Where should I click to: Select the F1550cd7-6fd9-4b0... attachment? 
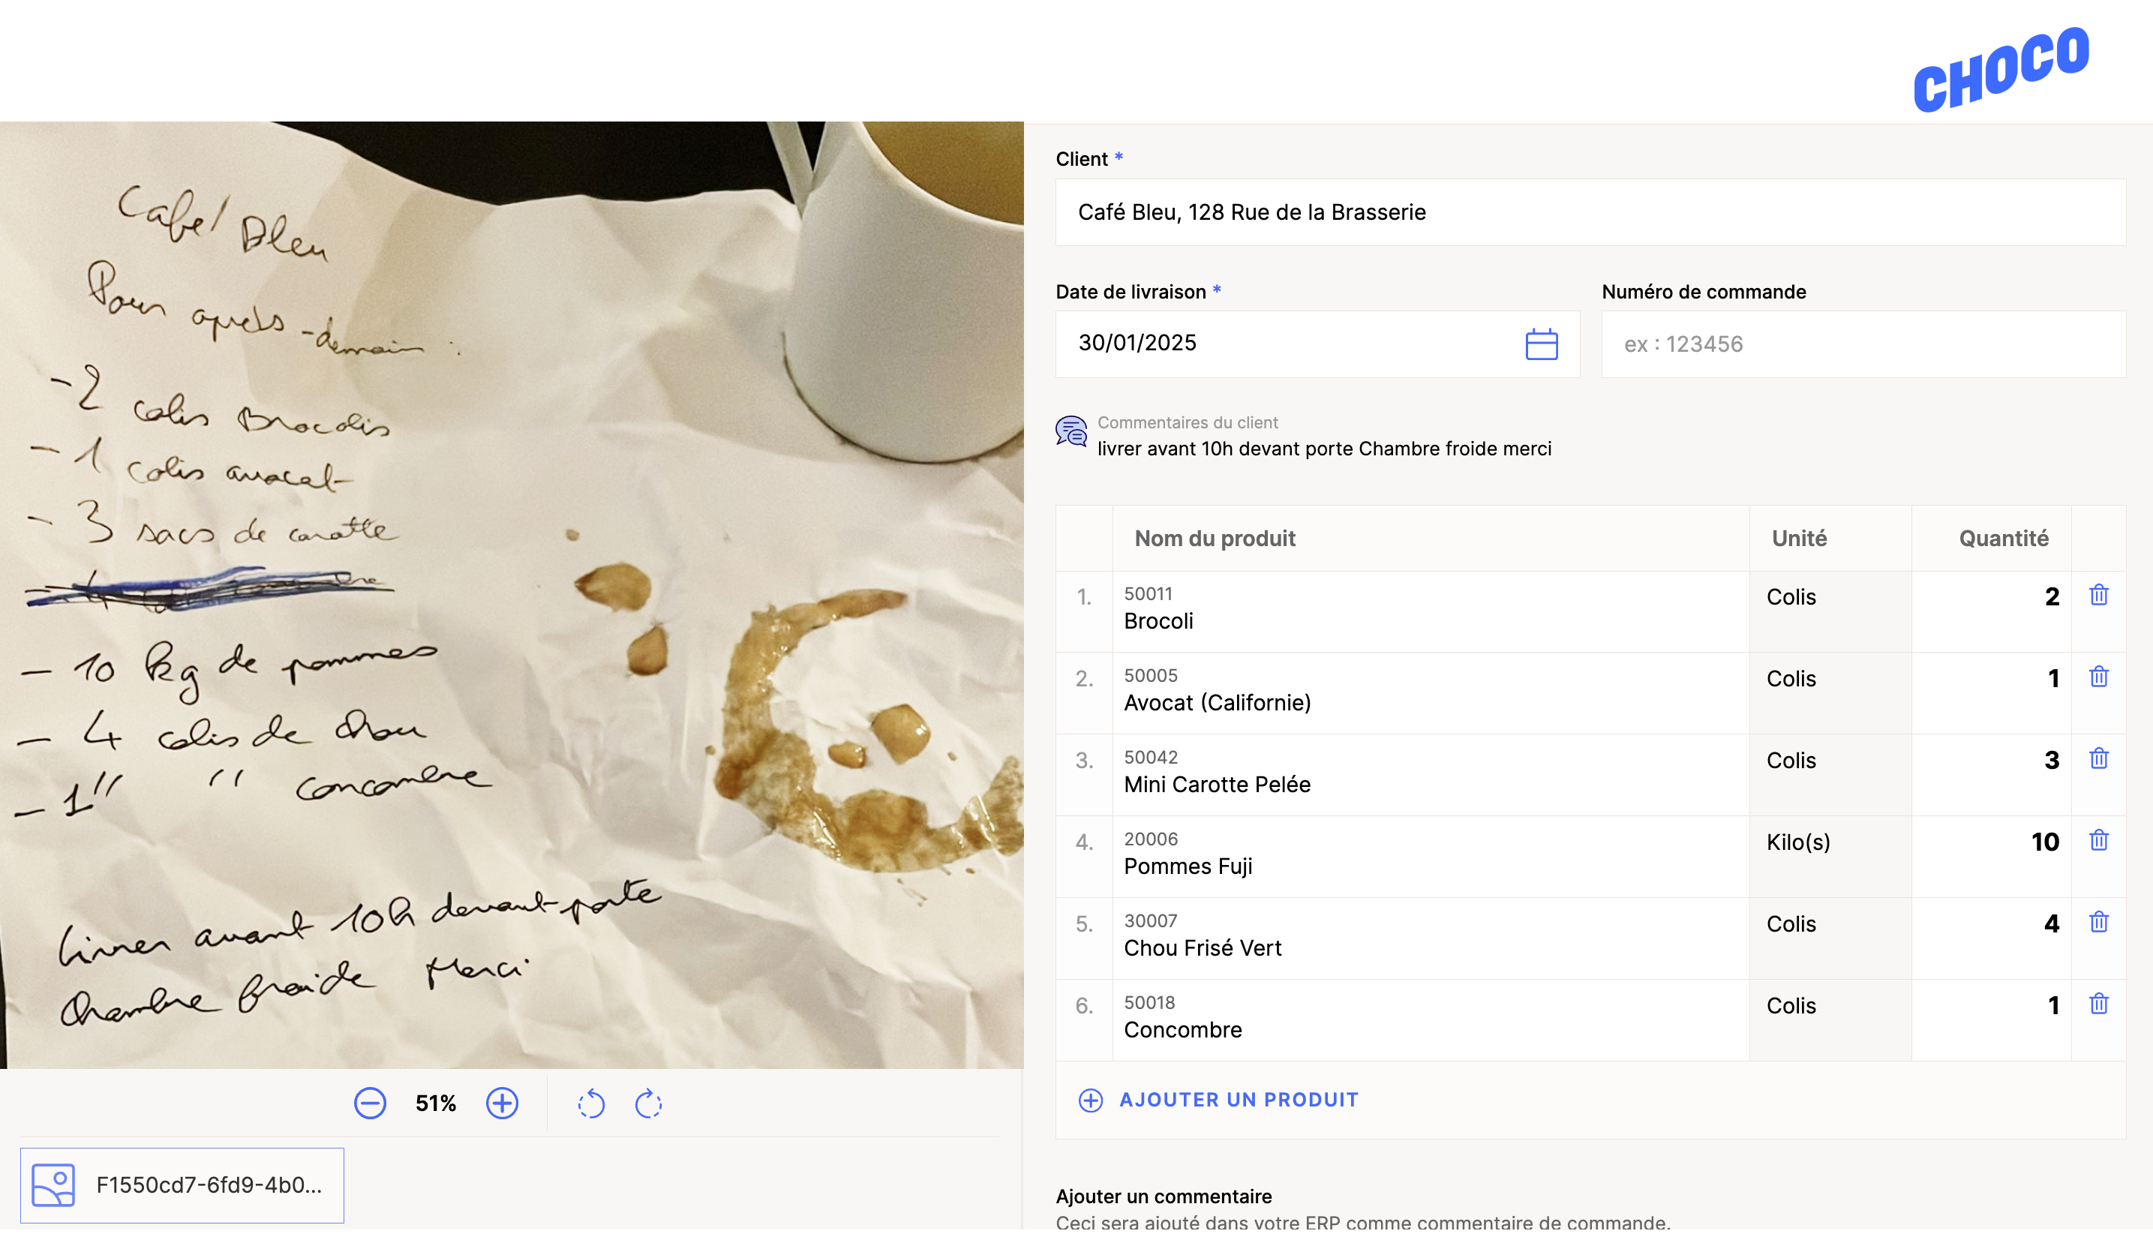pyautogui.click(x=182, y=1184)
